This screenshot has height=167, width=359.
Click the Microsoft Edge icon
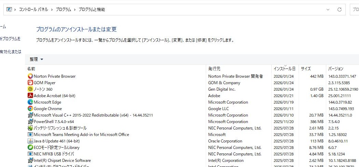coord(30,102)
